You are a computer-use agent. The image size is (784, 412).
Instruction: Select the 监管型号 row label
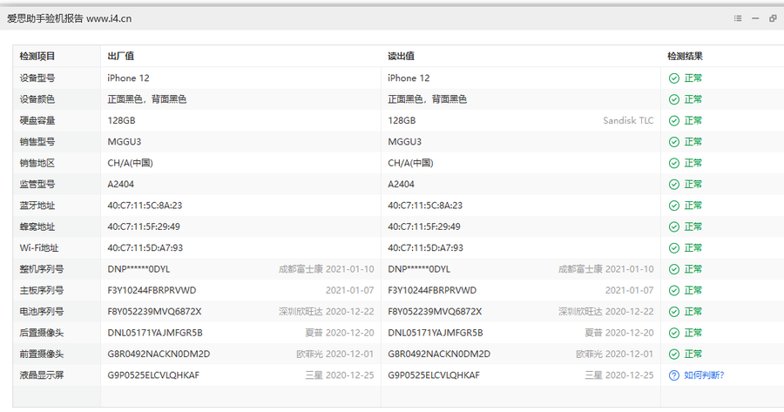click(x=37, y=184)
